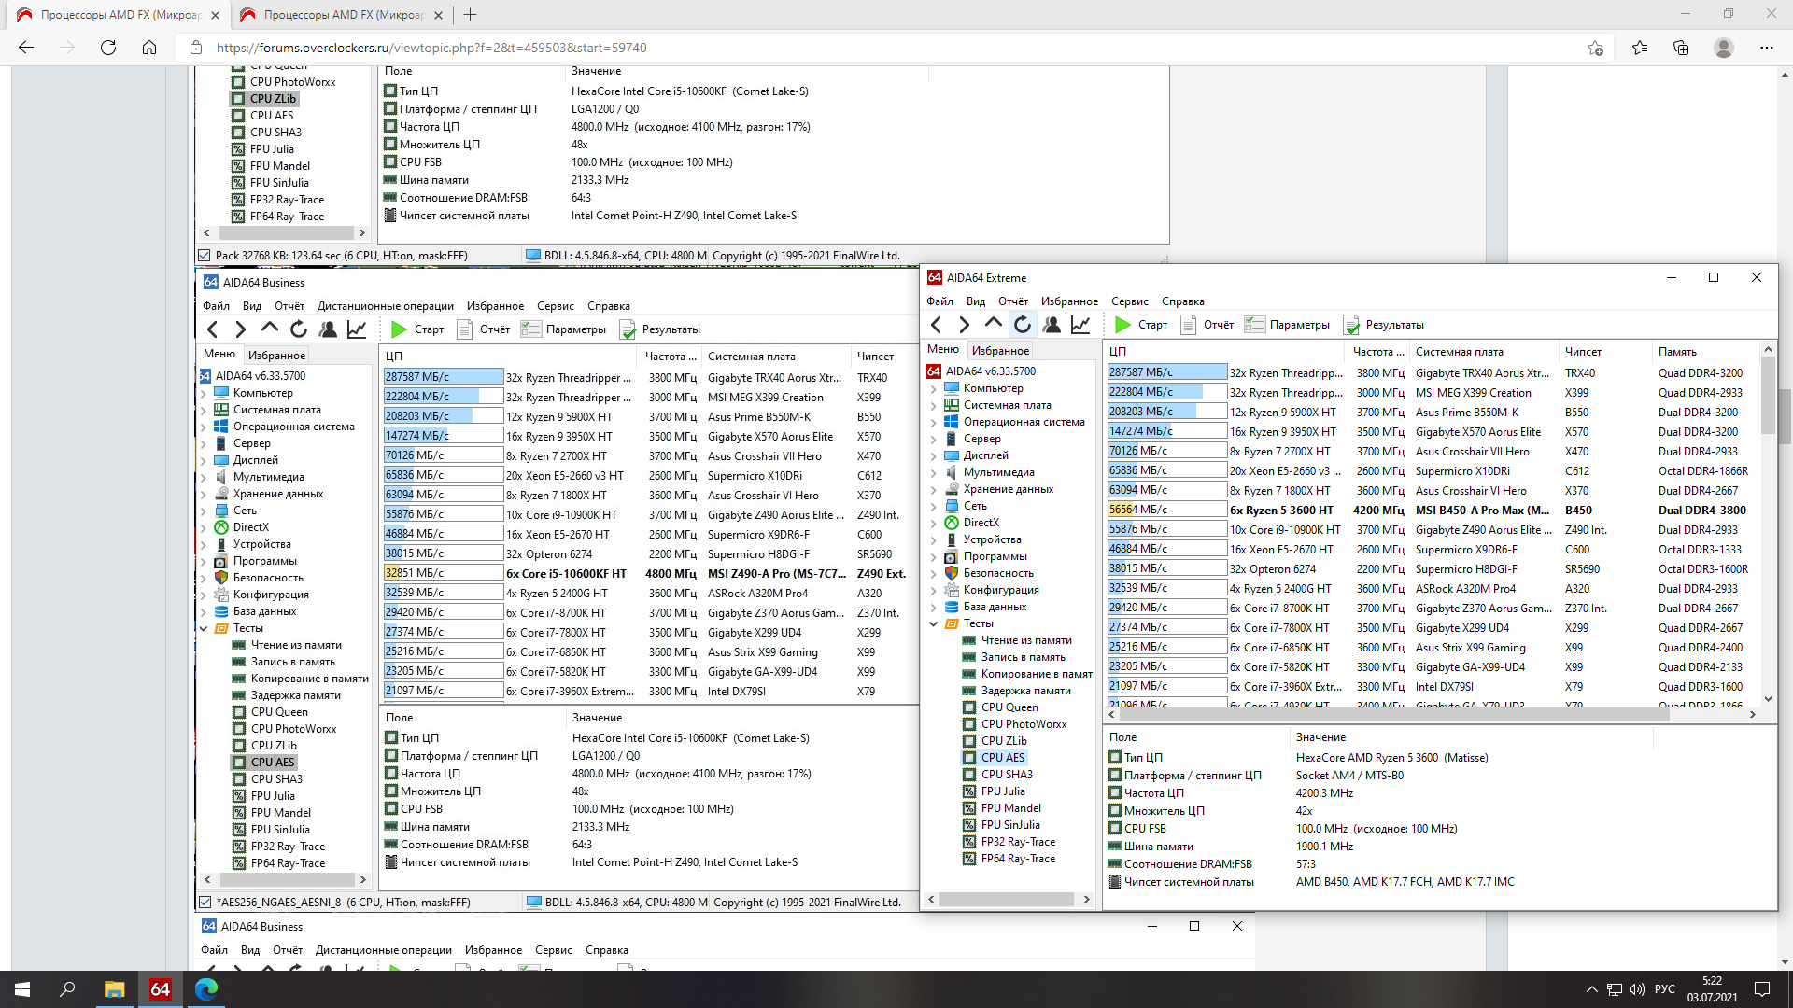Click the user icon in AIDA64 Extreme toolbar
The image size is (1793, 1008).
[x=1052, y=325]
